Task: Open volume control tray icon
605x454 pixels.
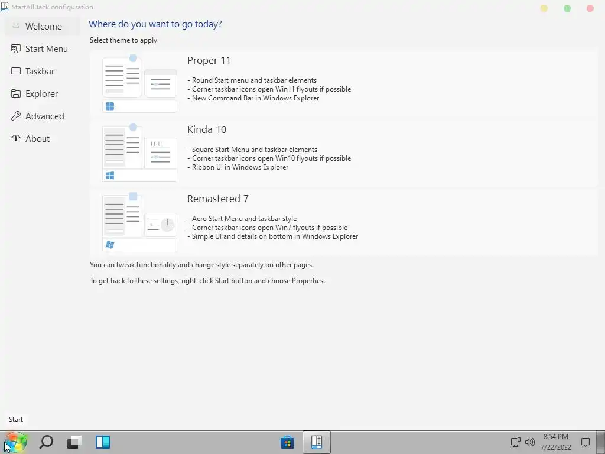Action: [530, 442]
